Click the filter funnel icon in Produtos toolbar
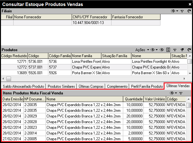 click(x=175, y=50)
